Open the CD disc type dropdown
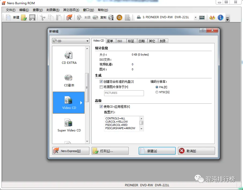243x190 pixels. pos(71,41)
